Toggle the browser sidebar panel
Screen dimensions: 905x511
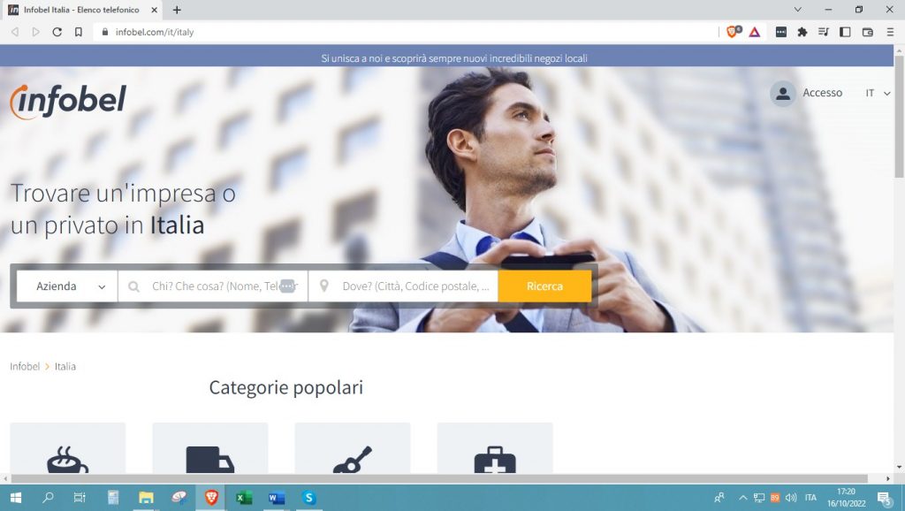[x=845, y=32]
